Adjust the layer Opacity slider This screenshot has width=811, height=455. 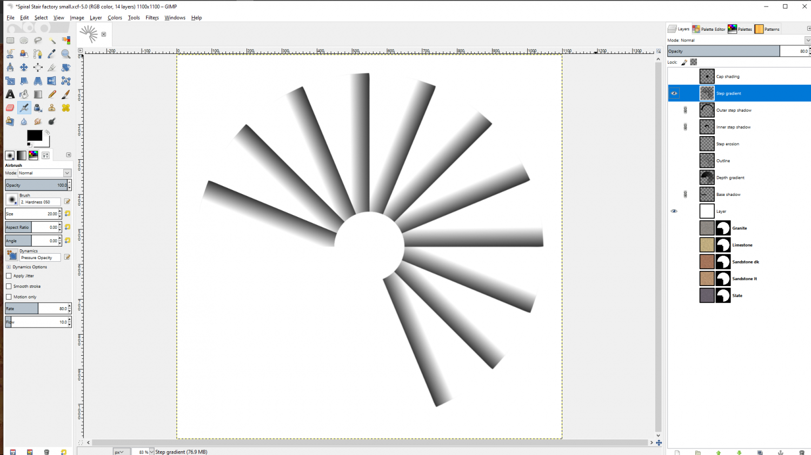pos(739,51)
